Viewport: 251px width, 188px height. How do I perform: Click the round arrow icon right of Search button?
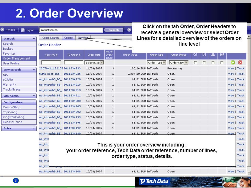(129, 30)
